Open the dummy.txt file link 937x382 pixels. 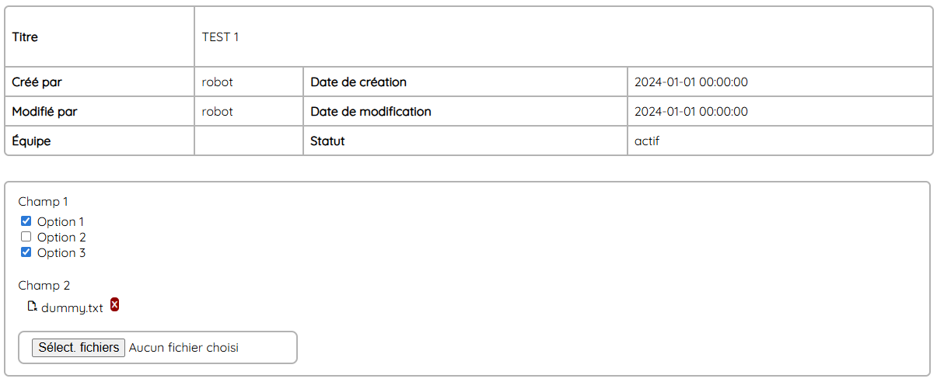72,307
